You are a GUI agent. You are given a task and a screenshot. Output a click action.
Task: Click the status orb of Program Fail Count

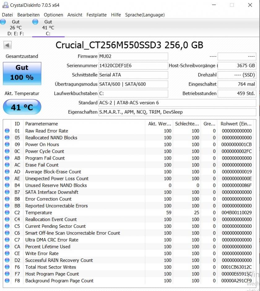7,158
